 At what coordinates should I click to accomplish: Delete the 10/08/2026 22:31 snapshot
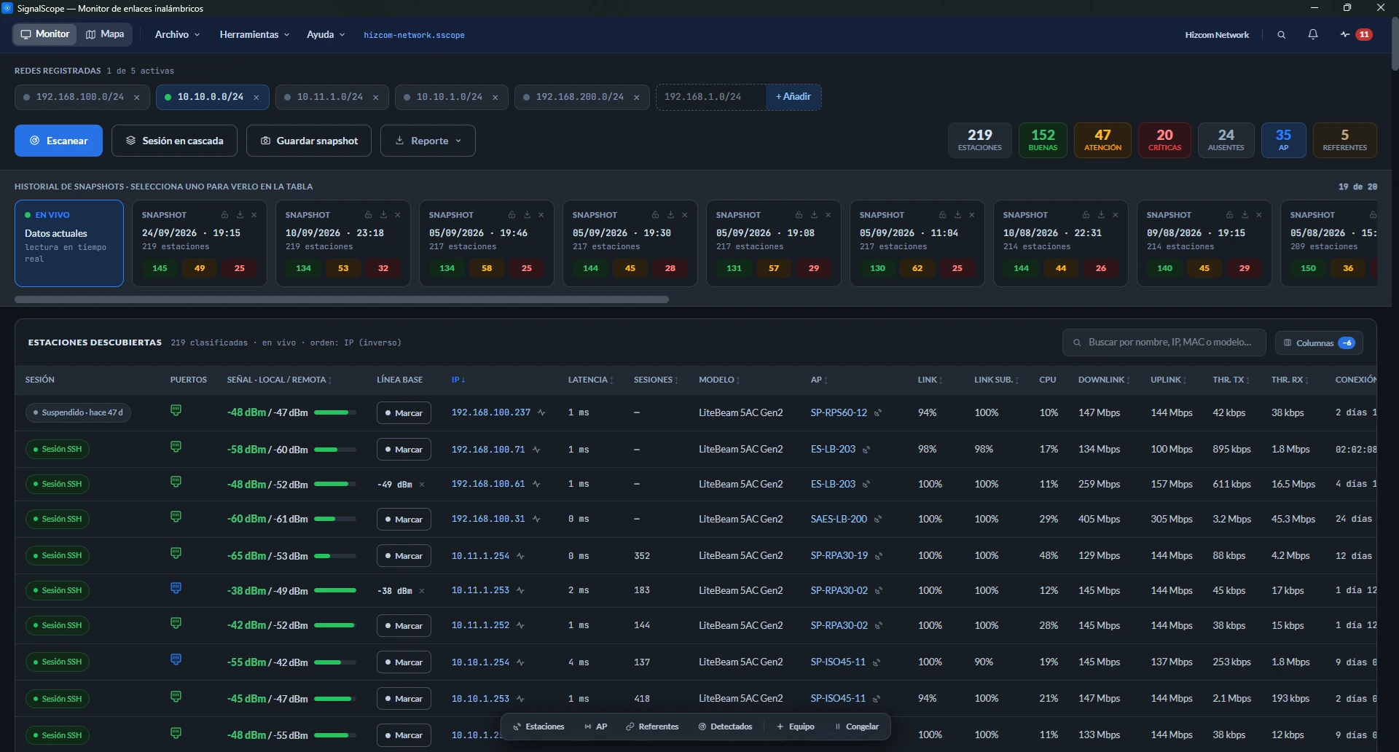point(1116,215)
